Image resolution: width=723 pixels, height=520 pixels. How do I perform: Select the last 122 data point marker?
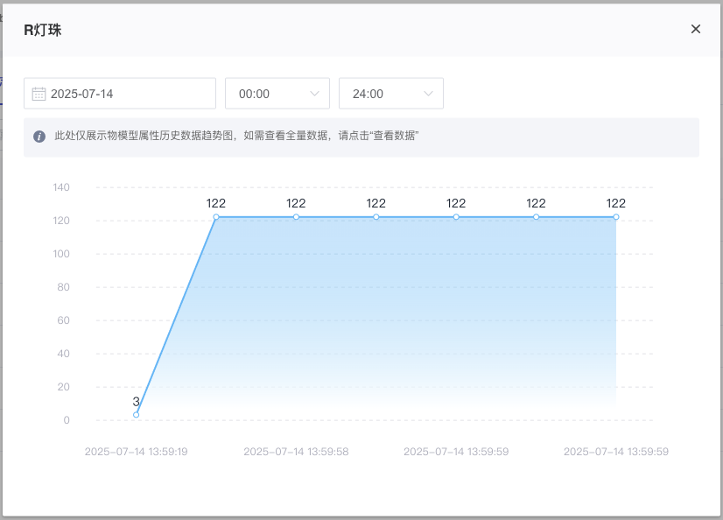[x=616, y=217]
